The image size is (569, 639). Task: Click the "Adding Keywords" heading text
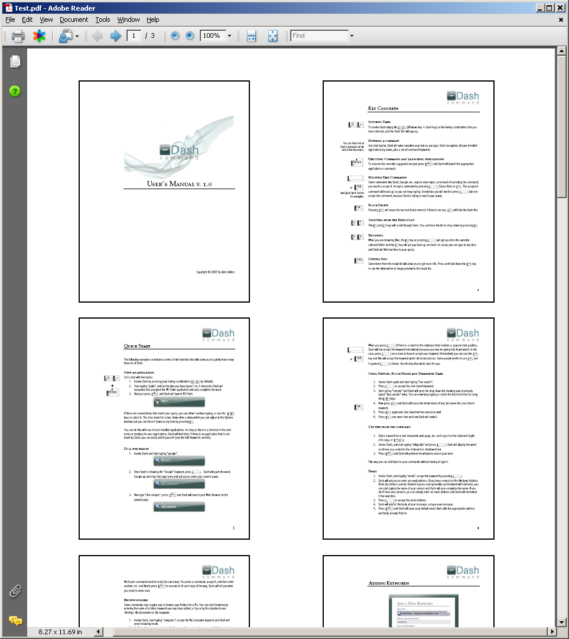[389, 583]
